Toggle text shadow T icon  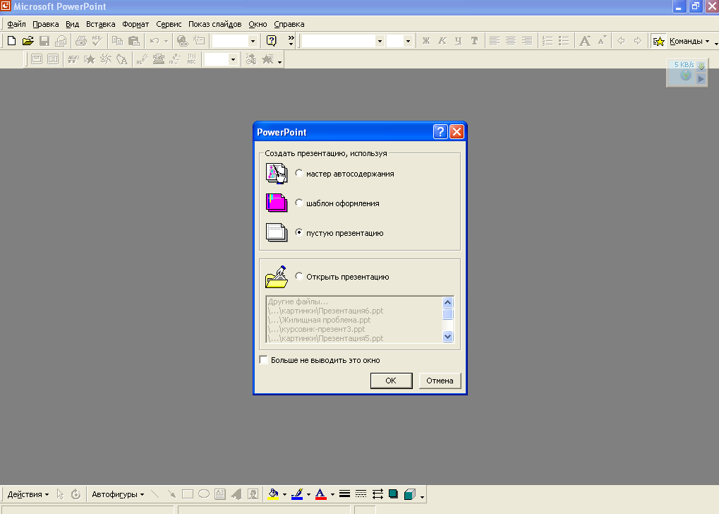click(475, 41)
